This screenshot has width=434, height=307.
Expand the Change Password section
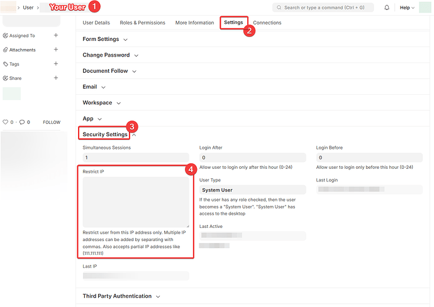(x=110, y=55)
